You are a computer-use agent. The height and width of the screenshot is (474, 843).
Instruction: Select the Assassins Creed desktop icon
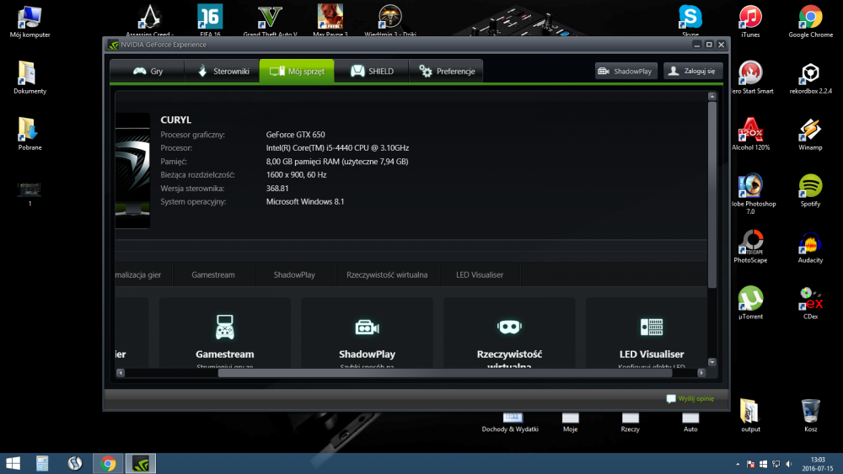tap(149, 20)
